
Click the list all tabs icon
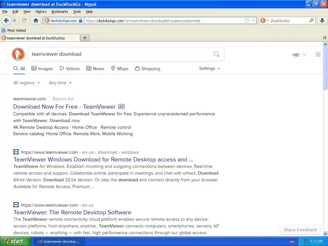tap(325, 38)
